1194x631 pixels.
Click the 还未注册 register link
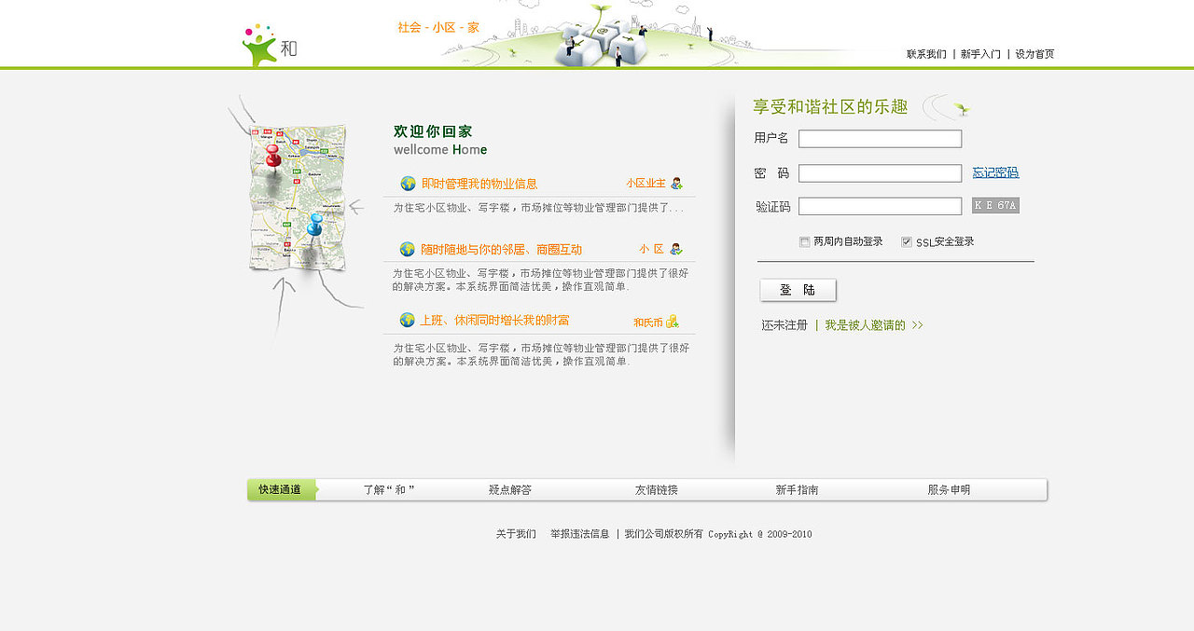pos(784,325)
